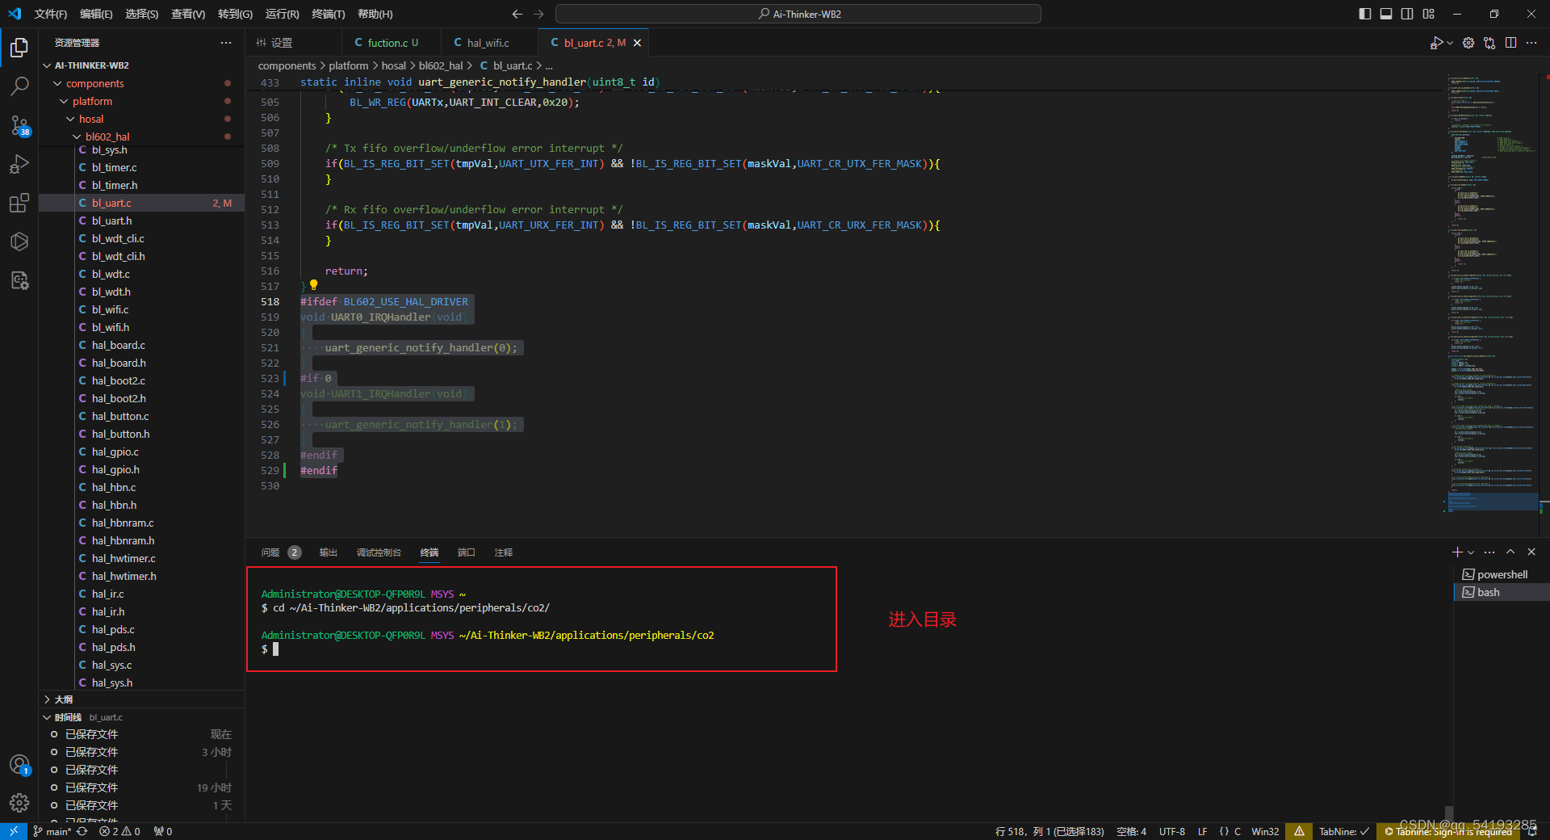
Task: Open the Search view in activity bar
Action: [x=19, y=86]
